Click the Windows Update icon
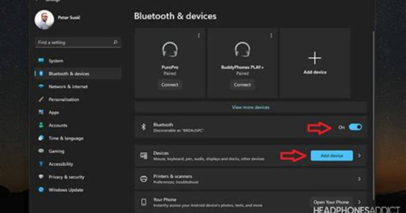This screenshot has width=406, height=213. (41, 190)
